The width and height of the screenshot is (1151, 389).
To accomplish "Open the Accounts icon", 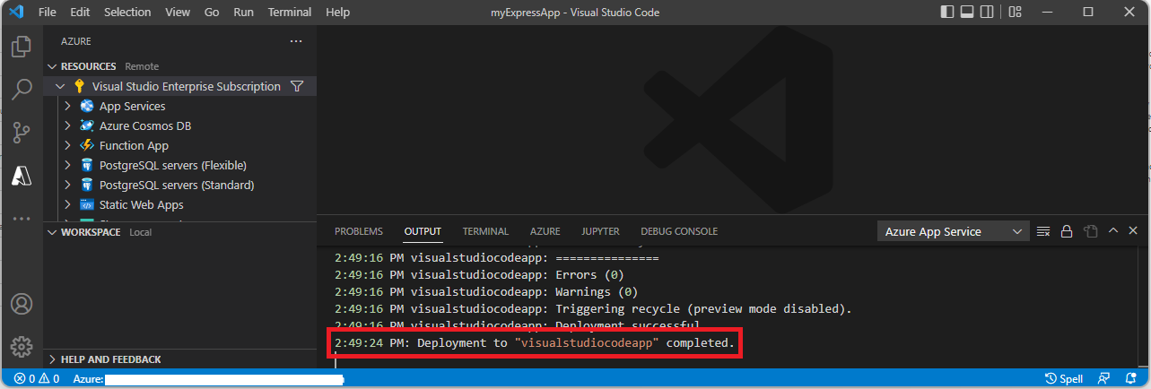I will coord(22,304).
